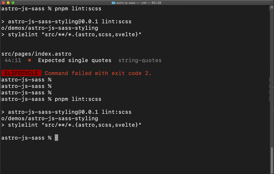Screen dimensions: 274x174
Task: Click 'Command failed with exit code 2.' text
Action: tap(98, 73)
